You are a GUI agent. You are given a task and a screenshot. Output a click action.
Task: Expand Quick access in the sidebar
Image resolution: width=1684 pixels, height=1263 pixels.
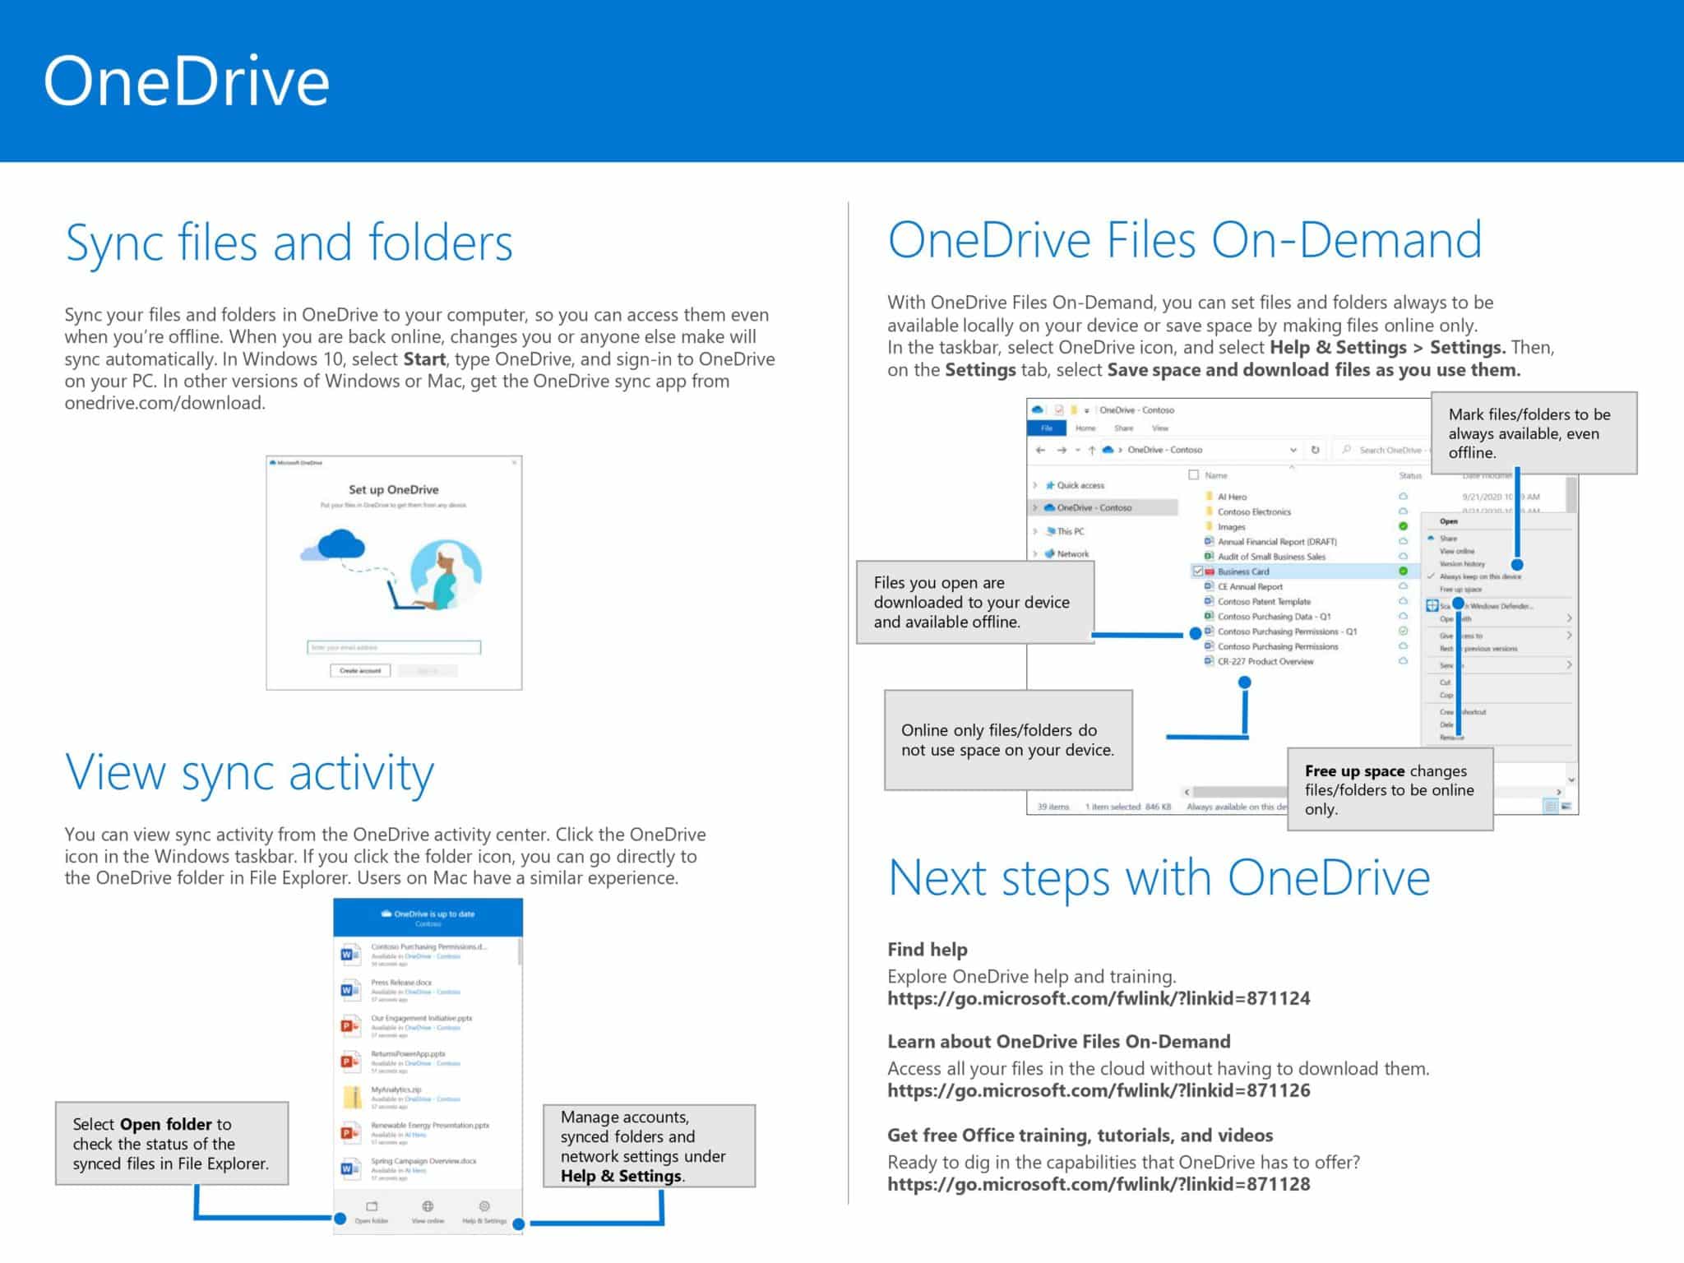[1034, 486]
